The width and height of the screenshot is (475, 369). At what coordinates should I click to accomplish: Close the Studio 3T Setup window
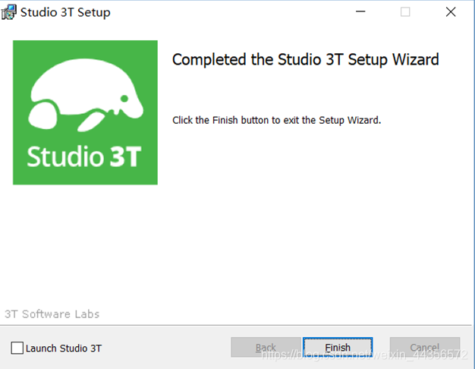[x=451, y=12]
